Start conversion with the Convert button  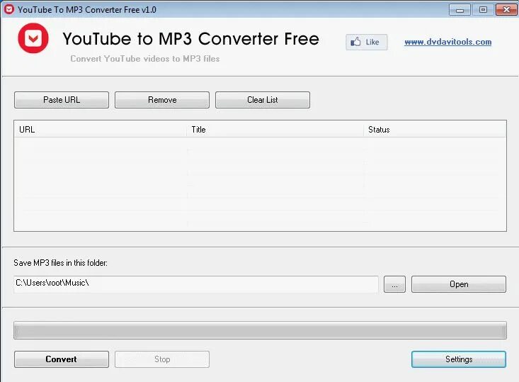62,359
